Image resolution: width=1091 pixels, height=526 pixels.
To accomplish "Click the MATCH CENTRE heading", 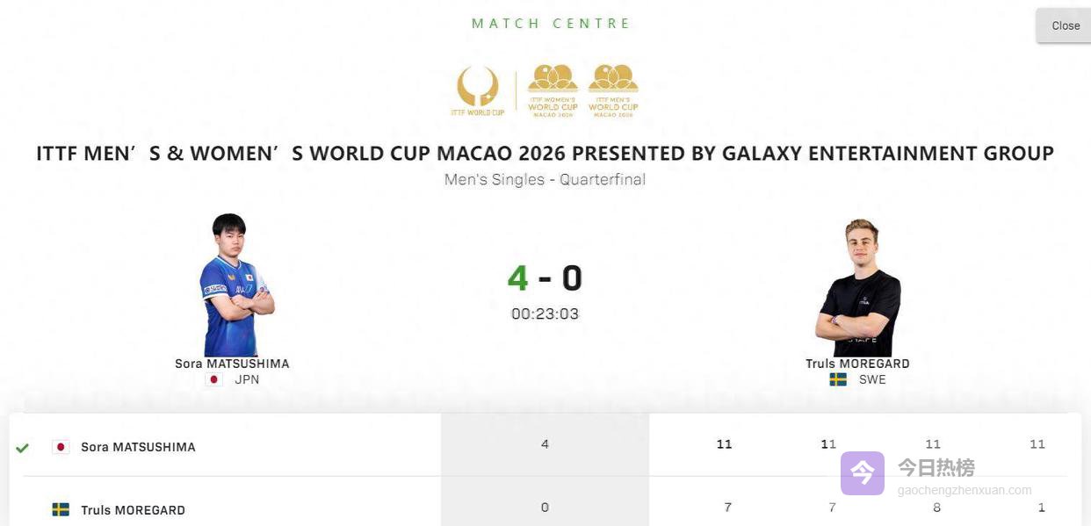I will tap(551, 24).
